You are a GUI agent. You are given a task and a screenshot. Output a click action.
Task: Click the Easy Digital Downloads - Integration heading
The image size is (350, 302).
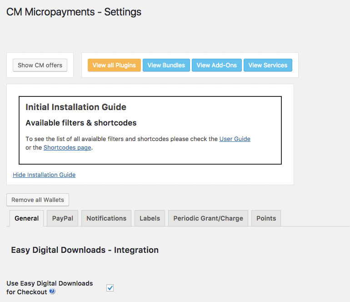point(85,250)
